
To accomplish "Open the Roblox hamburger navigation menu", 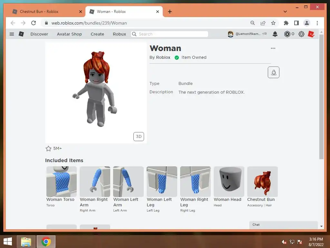I will pyautogui.click(x=12, y=34).
